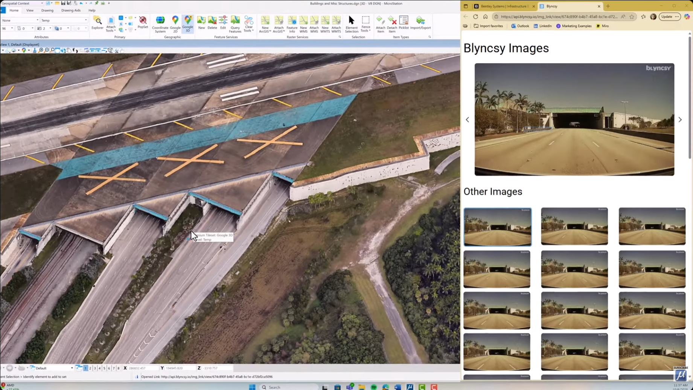
Task: Switch to view number 2 toggle
Action: pos(90,368)
